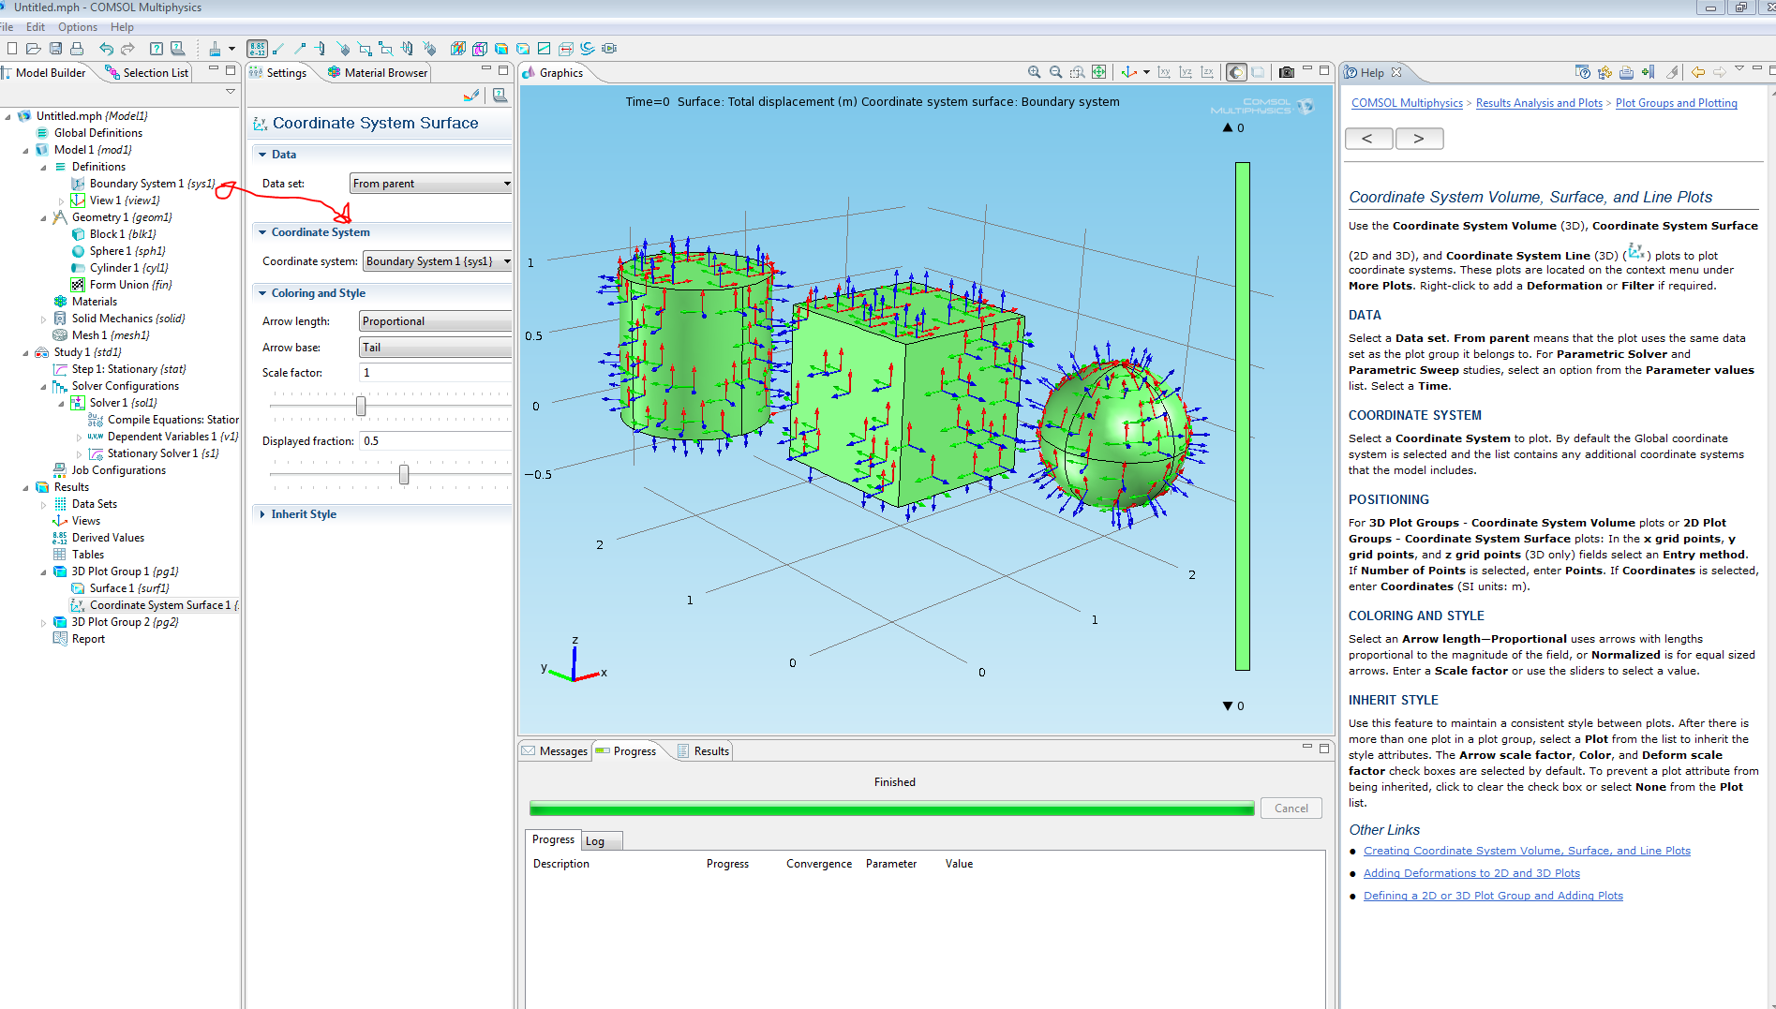Switch to the zx view
The height and width of the screenshot is (1009, 1776).
pyautogui.click(x=1207, y=72)
